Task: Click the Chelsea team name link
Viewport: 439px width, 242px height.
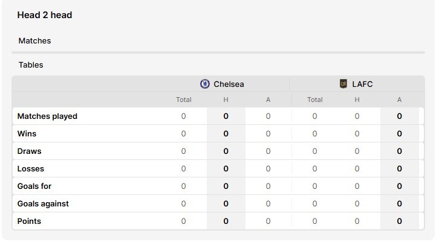Action: coord(229,84)
